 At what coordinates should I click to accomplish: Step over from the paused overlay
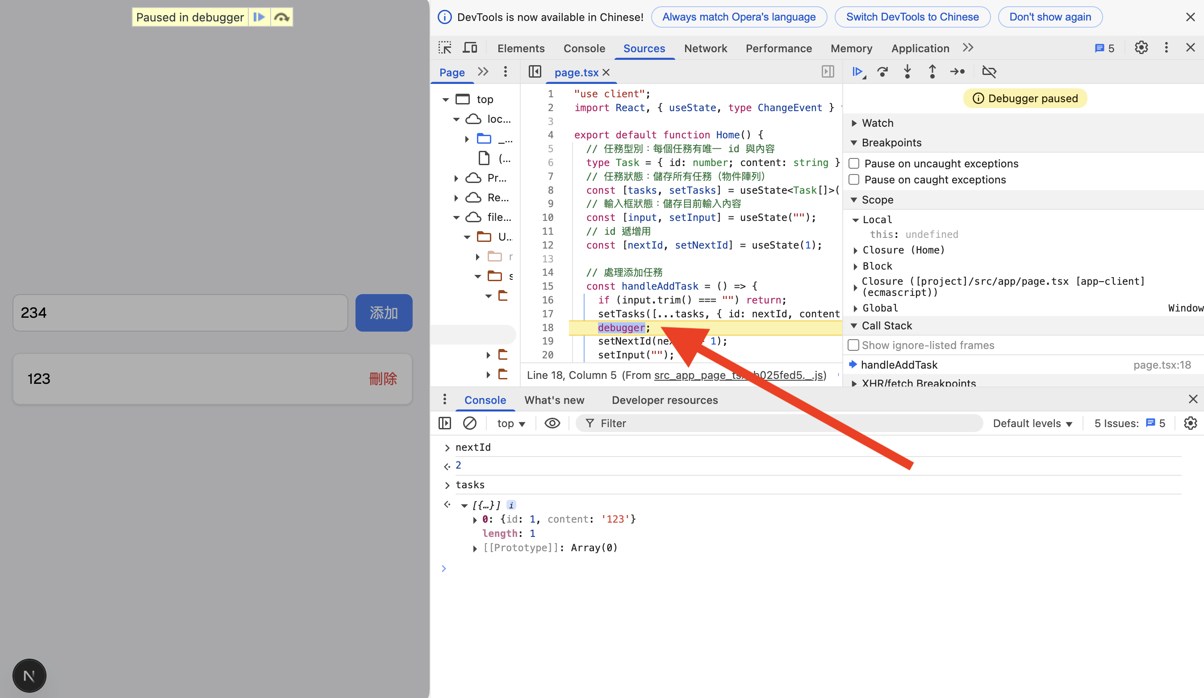pyautogui.click(x=282, y=17)
